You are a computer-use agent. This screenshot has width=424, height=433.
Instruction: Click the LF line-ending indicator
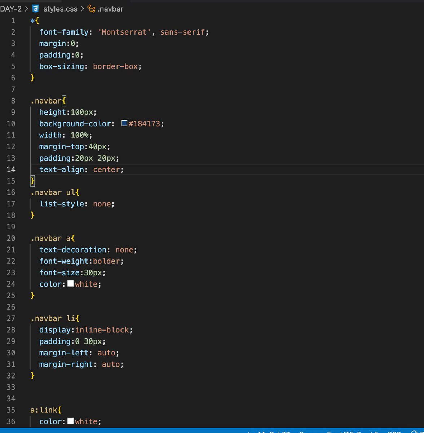tap(372, 432)
